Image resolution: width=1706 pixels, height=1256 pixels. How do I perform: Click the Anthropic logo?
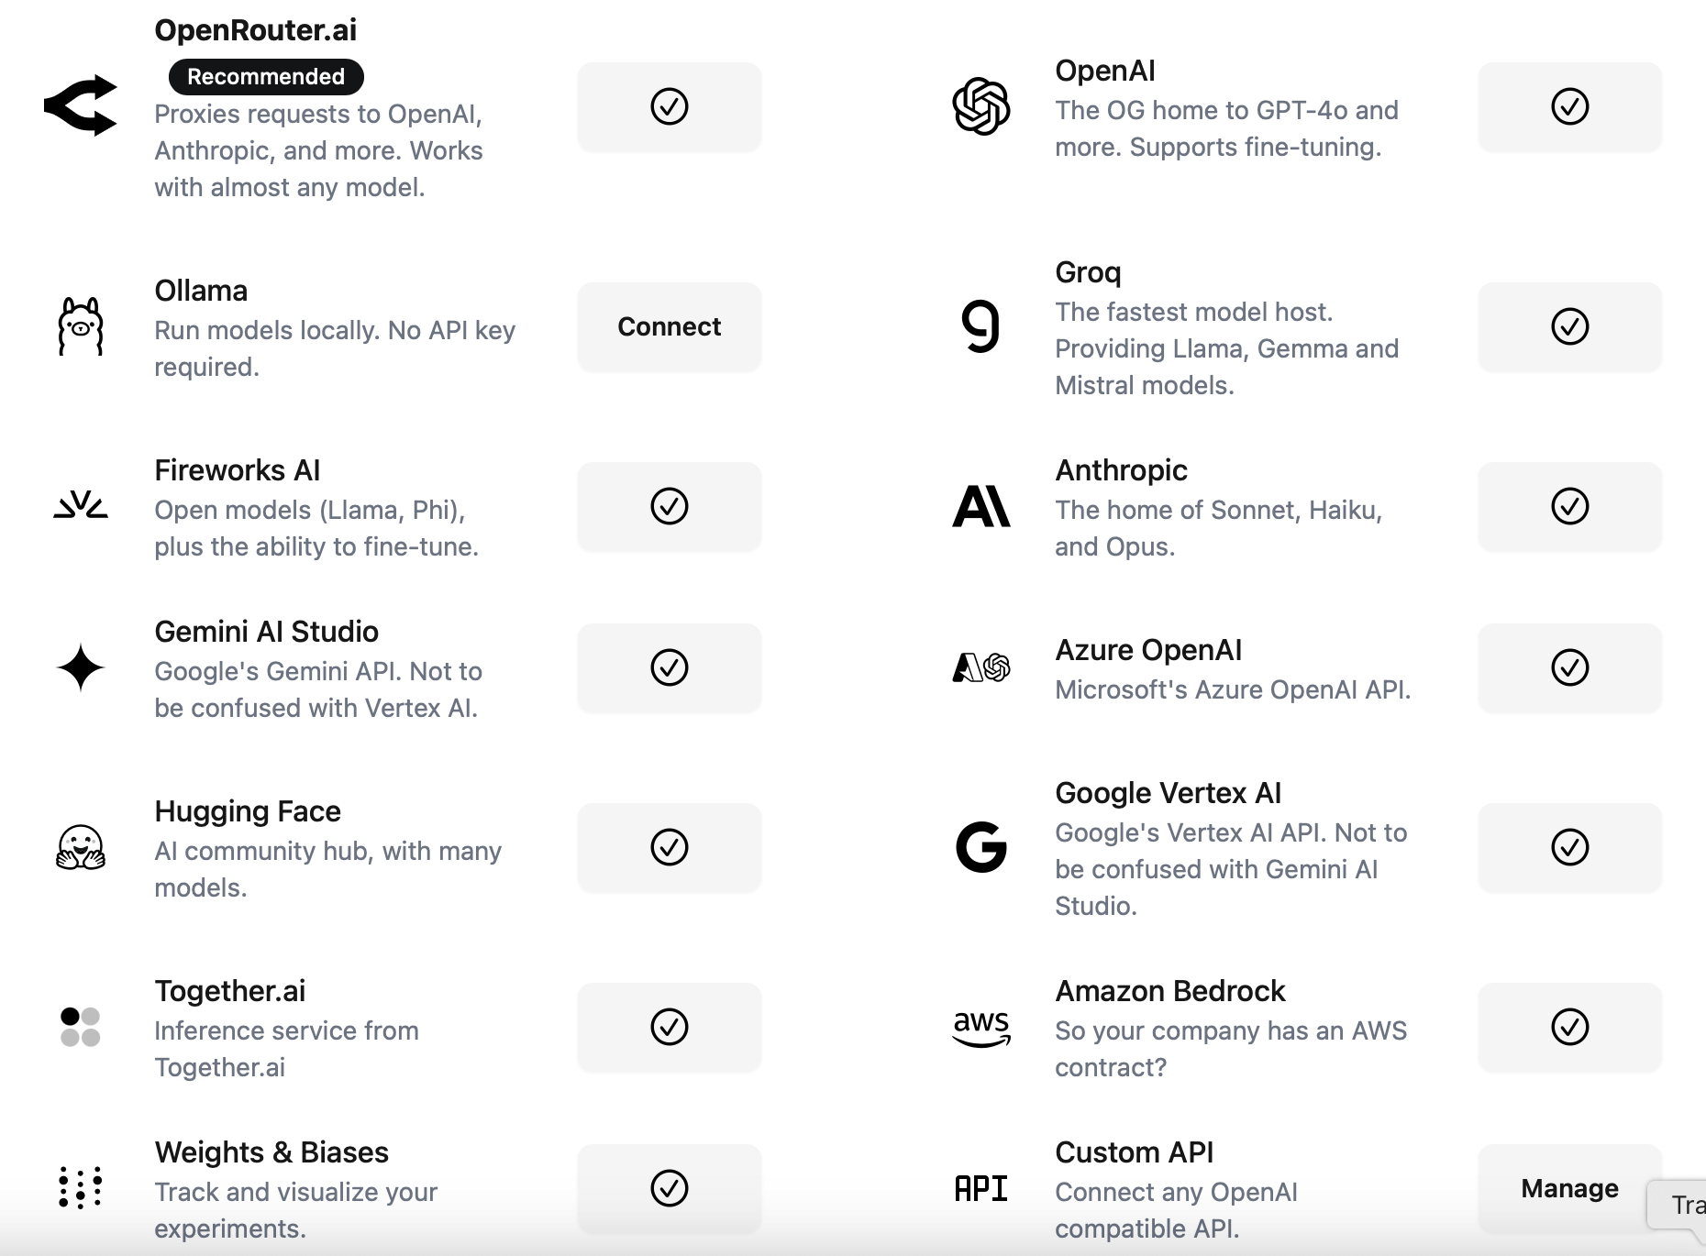coord(981,506)
